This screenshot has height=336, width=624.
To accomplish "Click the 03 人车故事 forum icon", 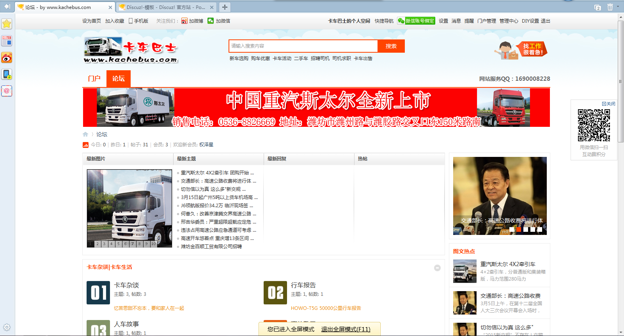I will coord(98,328).
